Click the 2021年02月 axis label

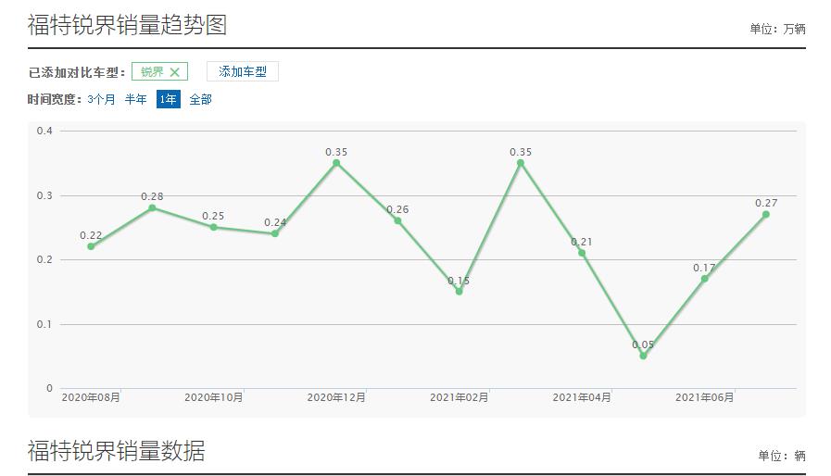point(459,397)
